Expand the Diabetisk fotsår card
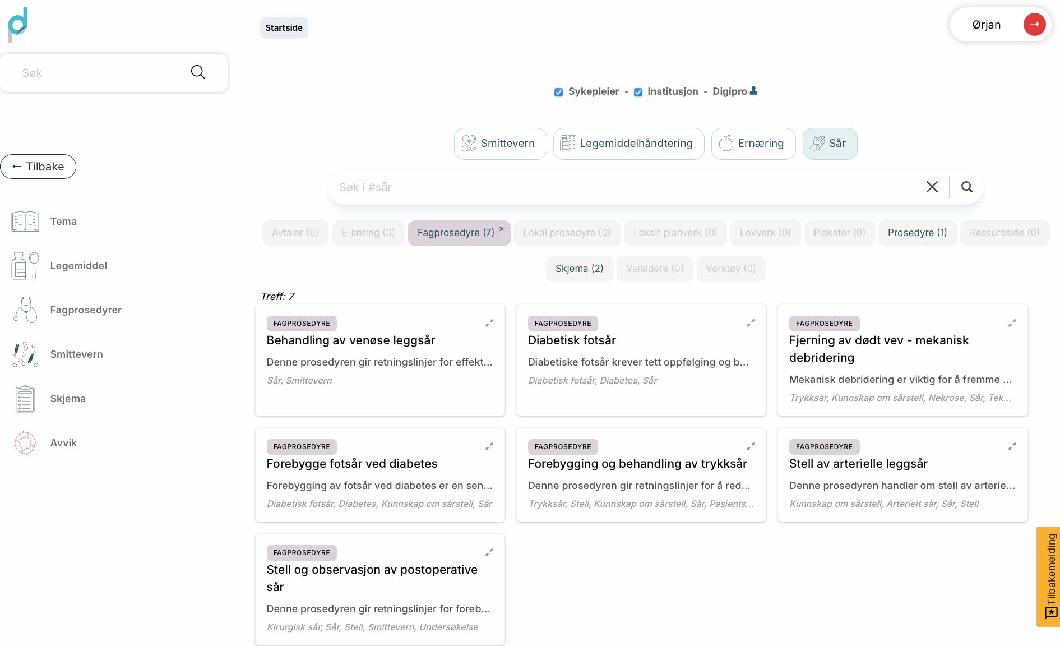The height and width of the screenshot is (646, 1060). coord(751,323)
